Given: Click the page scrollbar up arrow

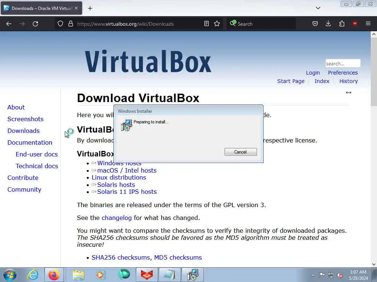Looking at the screenshot, I should (374, 34).
